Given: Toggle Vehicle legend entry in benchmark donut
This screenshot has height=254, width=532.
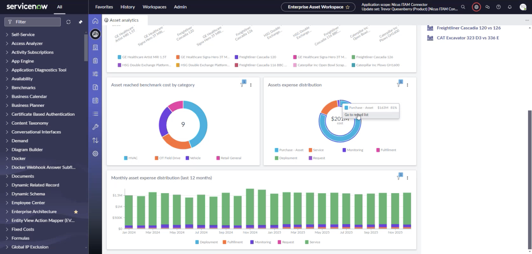Looking at the screenshot, I should [193, 158].
